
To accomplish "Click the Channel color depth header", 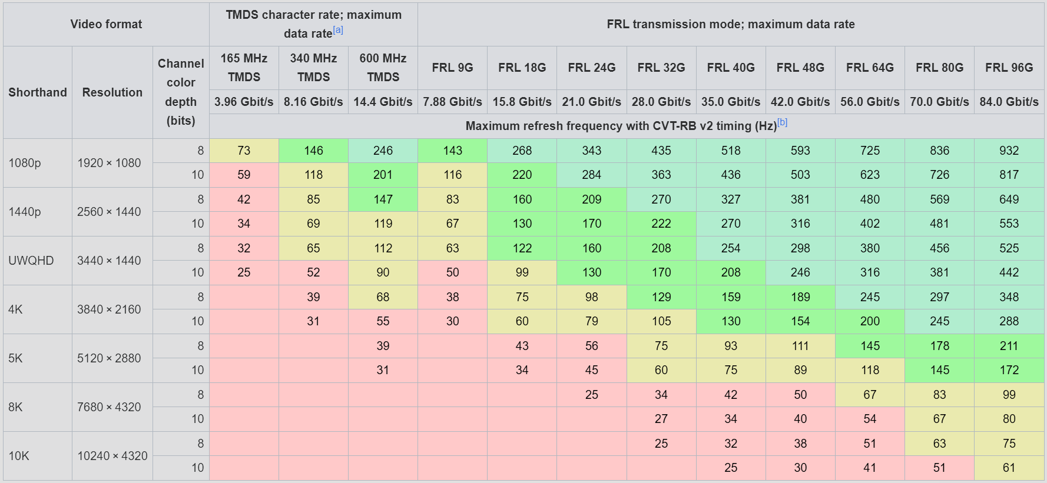I will [181, 92].
